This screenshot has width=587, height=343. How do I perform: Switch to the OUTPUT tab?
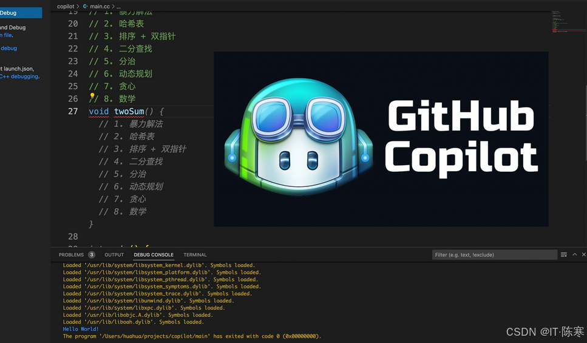pos(114,254)
